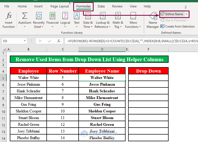Click Create from Selection icon
Screen dimensions: 198x142
click(162, 26)
